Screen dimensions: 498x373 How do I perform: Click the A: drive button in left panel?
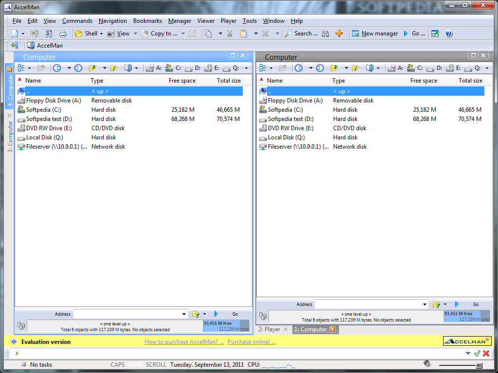pos(154,68)
